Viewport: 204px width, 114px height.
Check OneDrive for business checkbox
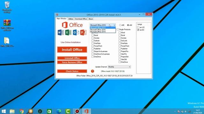click(93, 54)
